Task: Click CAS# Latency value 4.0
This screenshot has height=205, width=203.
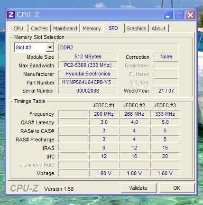Action: coord(134,122)
